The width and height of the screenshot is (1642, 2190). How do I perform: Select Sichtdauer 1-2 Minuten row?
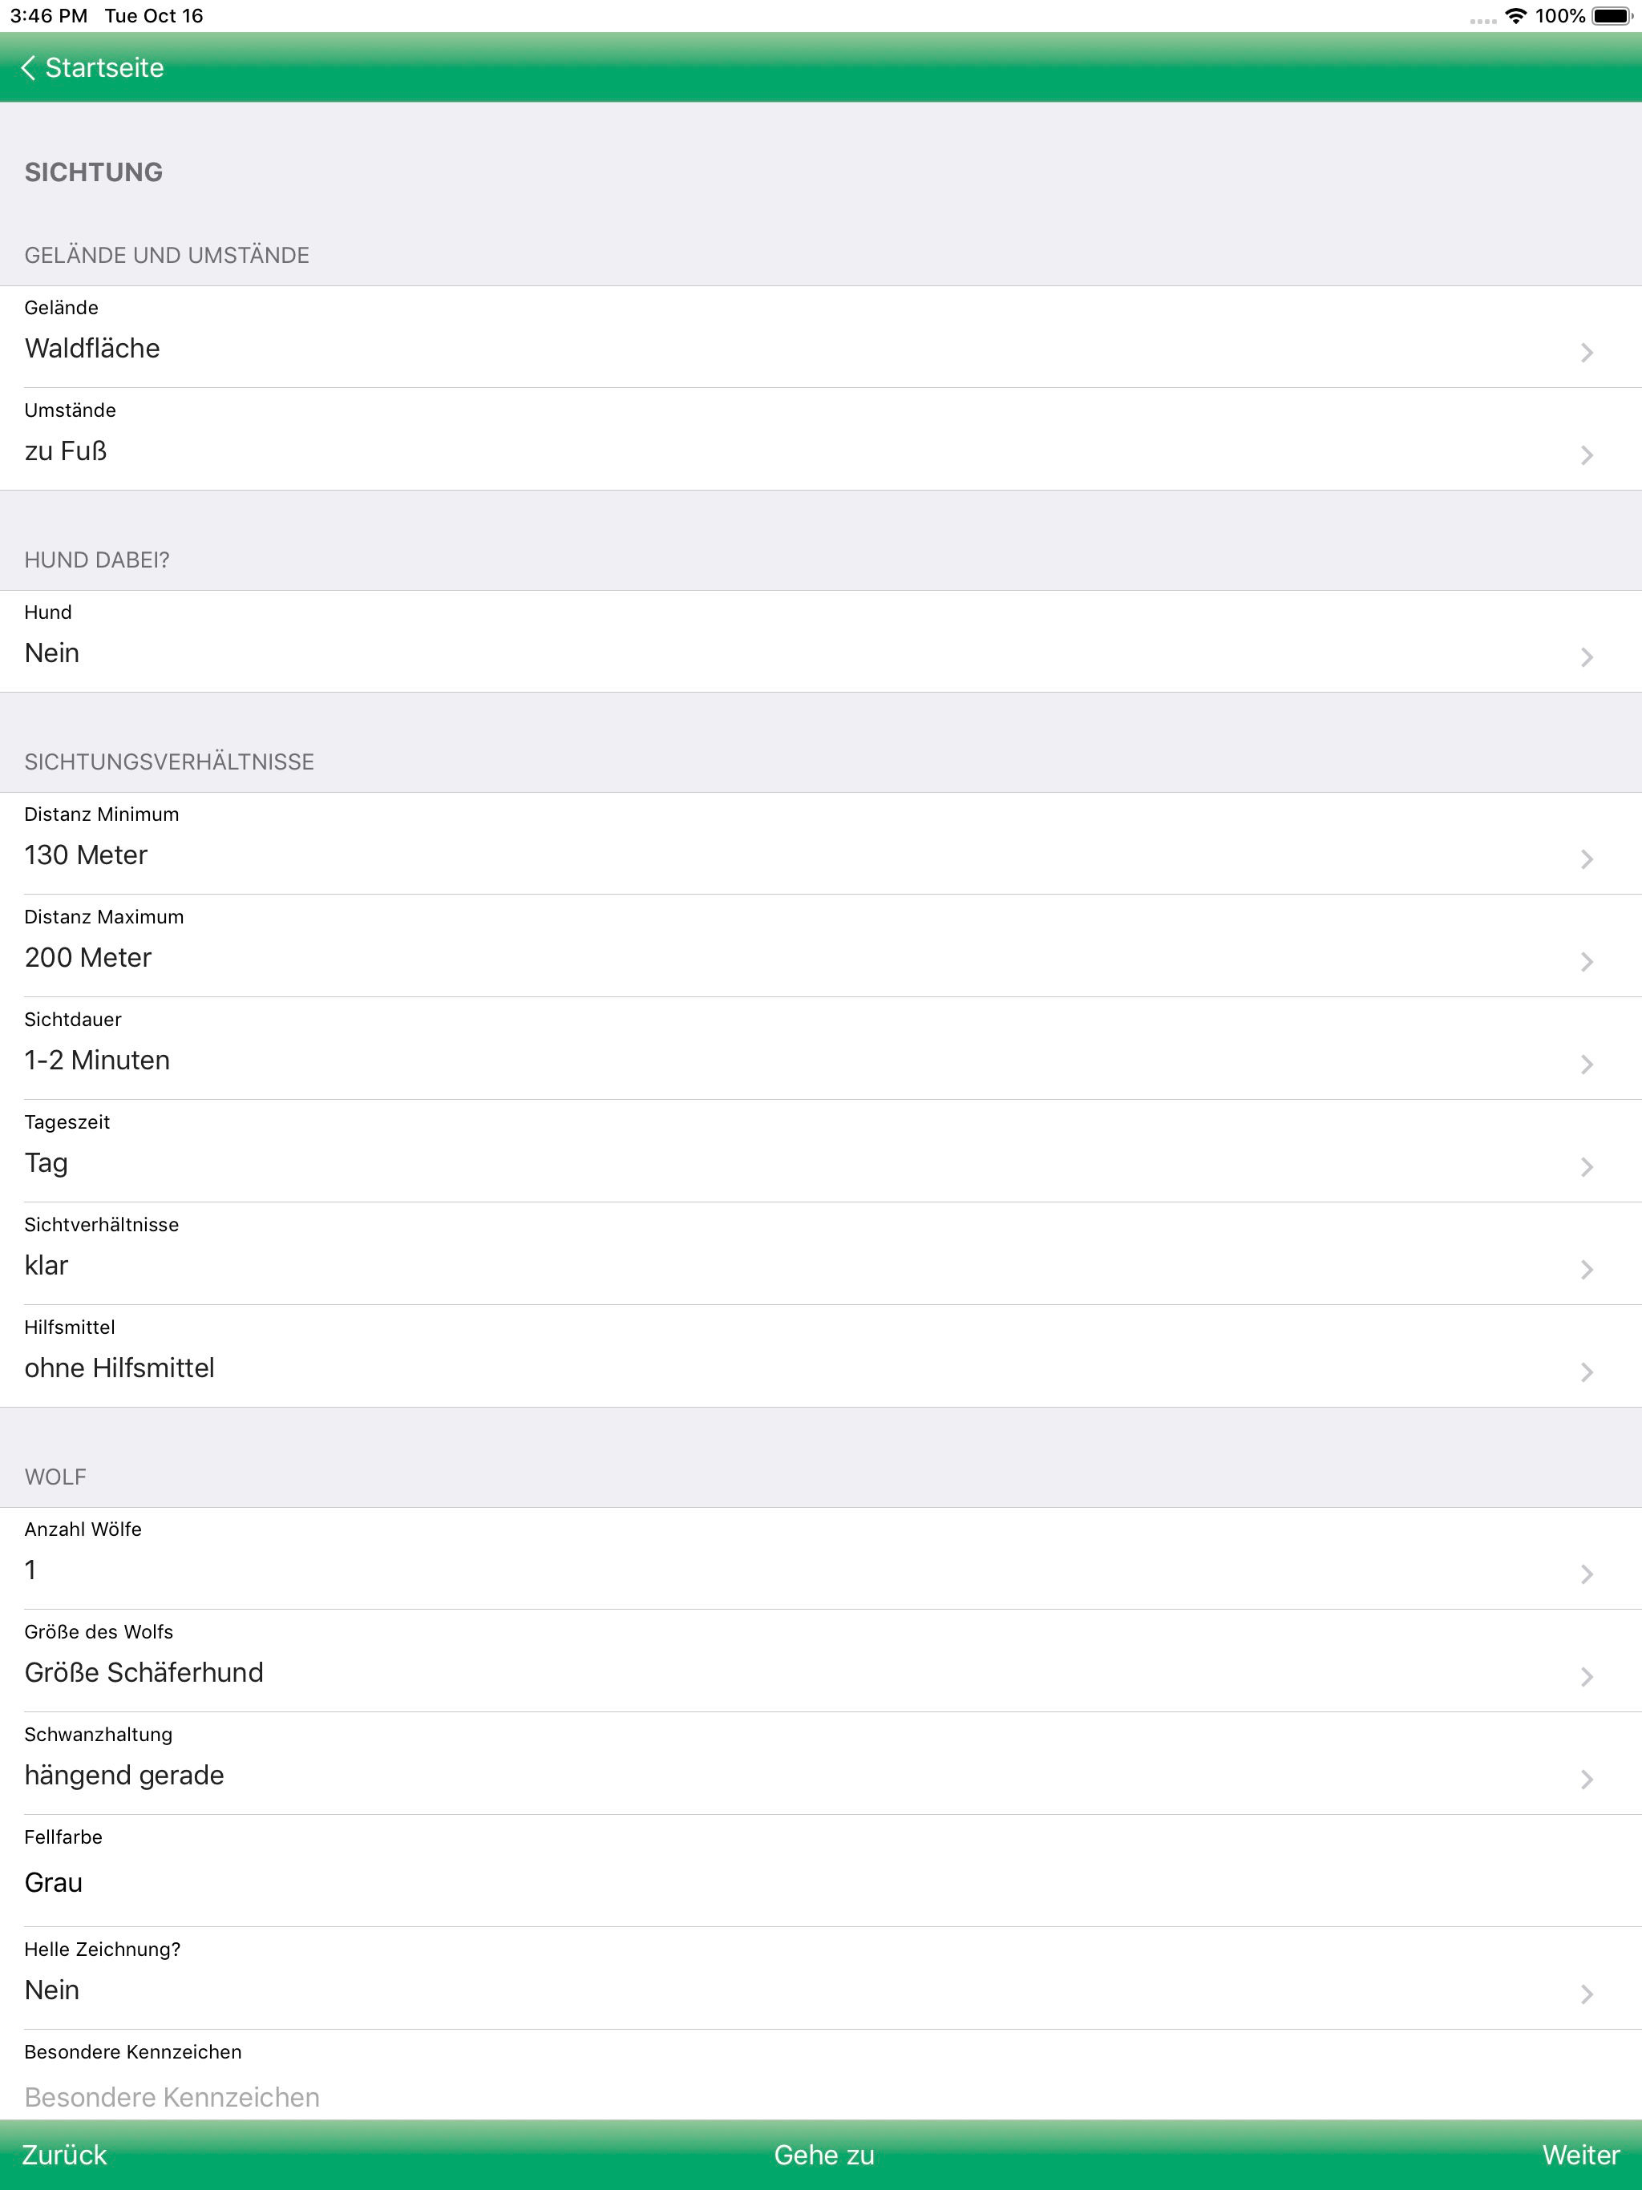tap(821, 1049)
